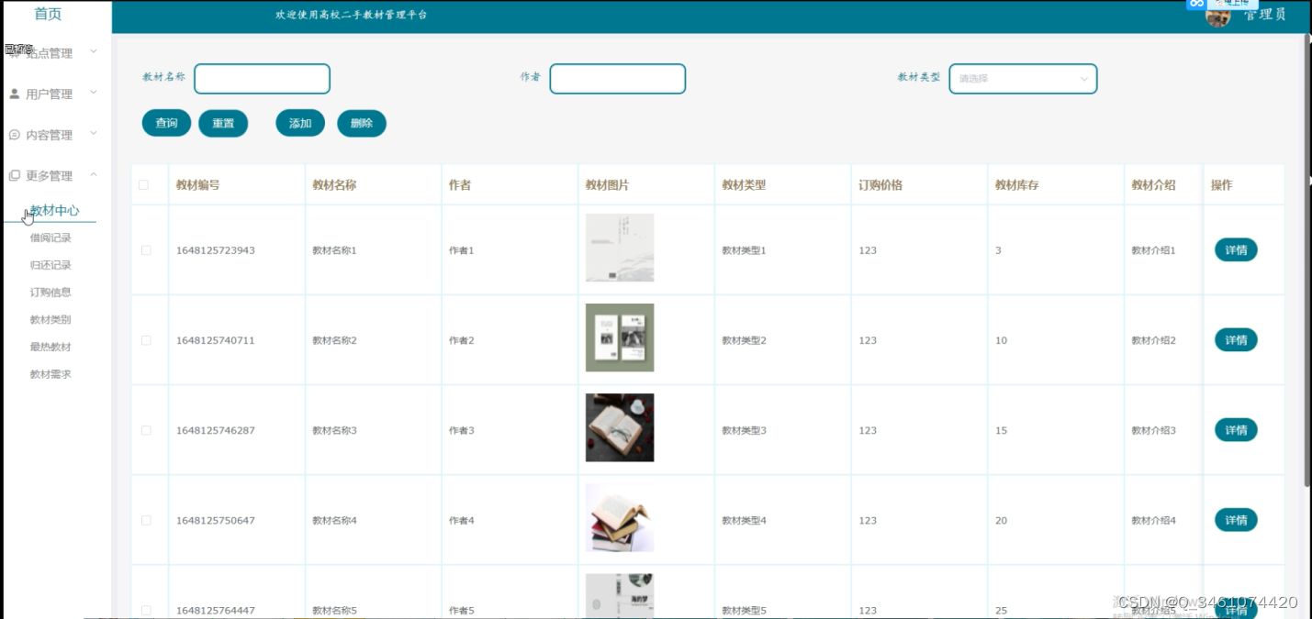Open 详情 for 教材名称3
Viewport: 1312px width, 619px height.
(1236, 430)
